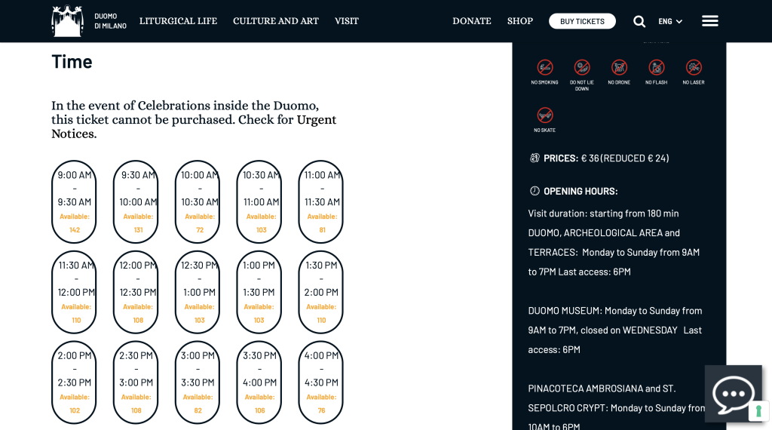Choose the 3:30 PM - 4:00 PM slot

pyautogui.click(x=259, y=382)
